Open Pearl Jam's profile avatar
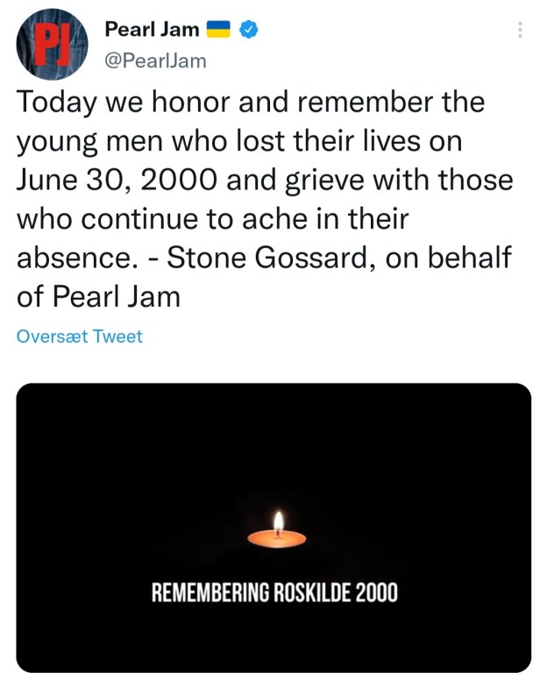Viewport: 540px width, 687px height. pyautogui.click(x=51, y=46)
